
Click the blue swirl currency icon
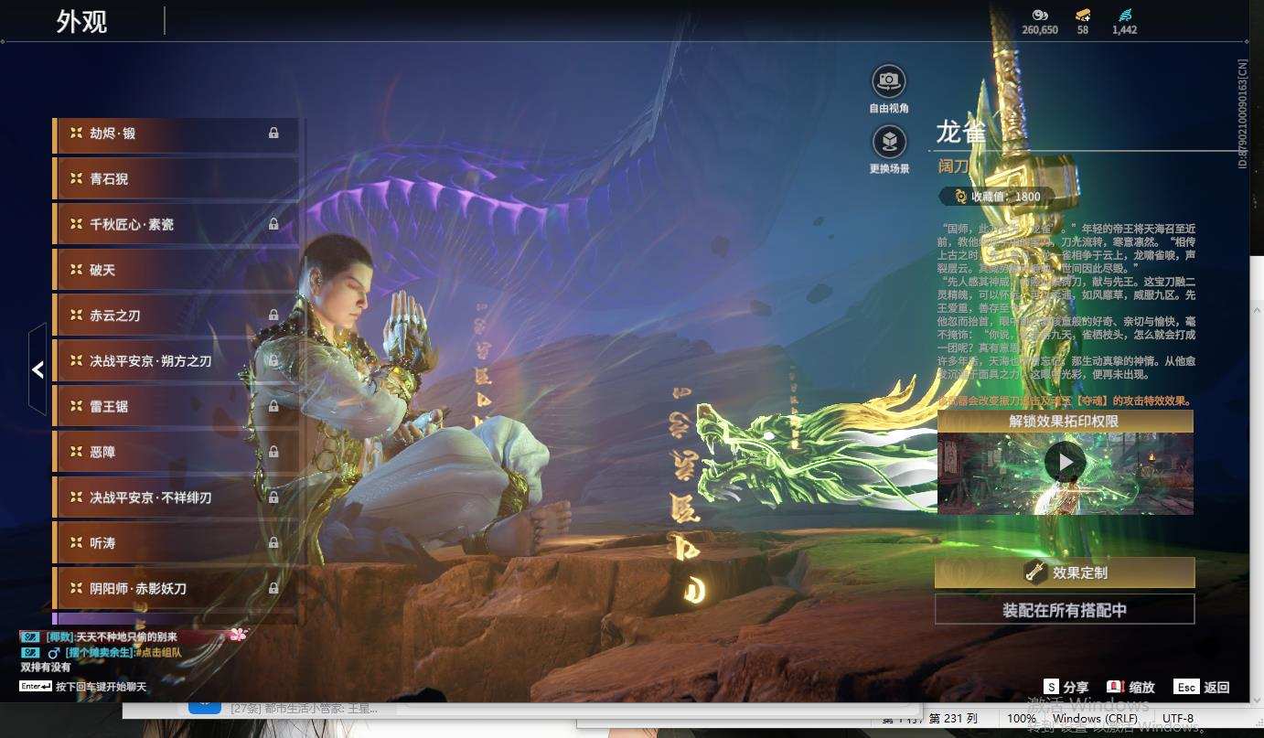(x=1125, y=15)
